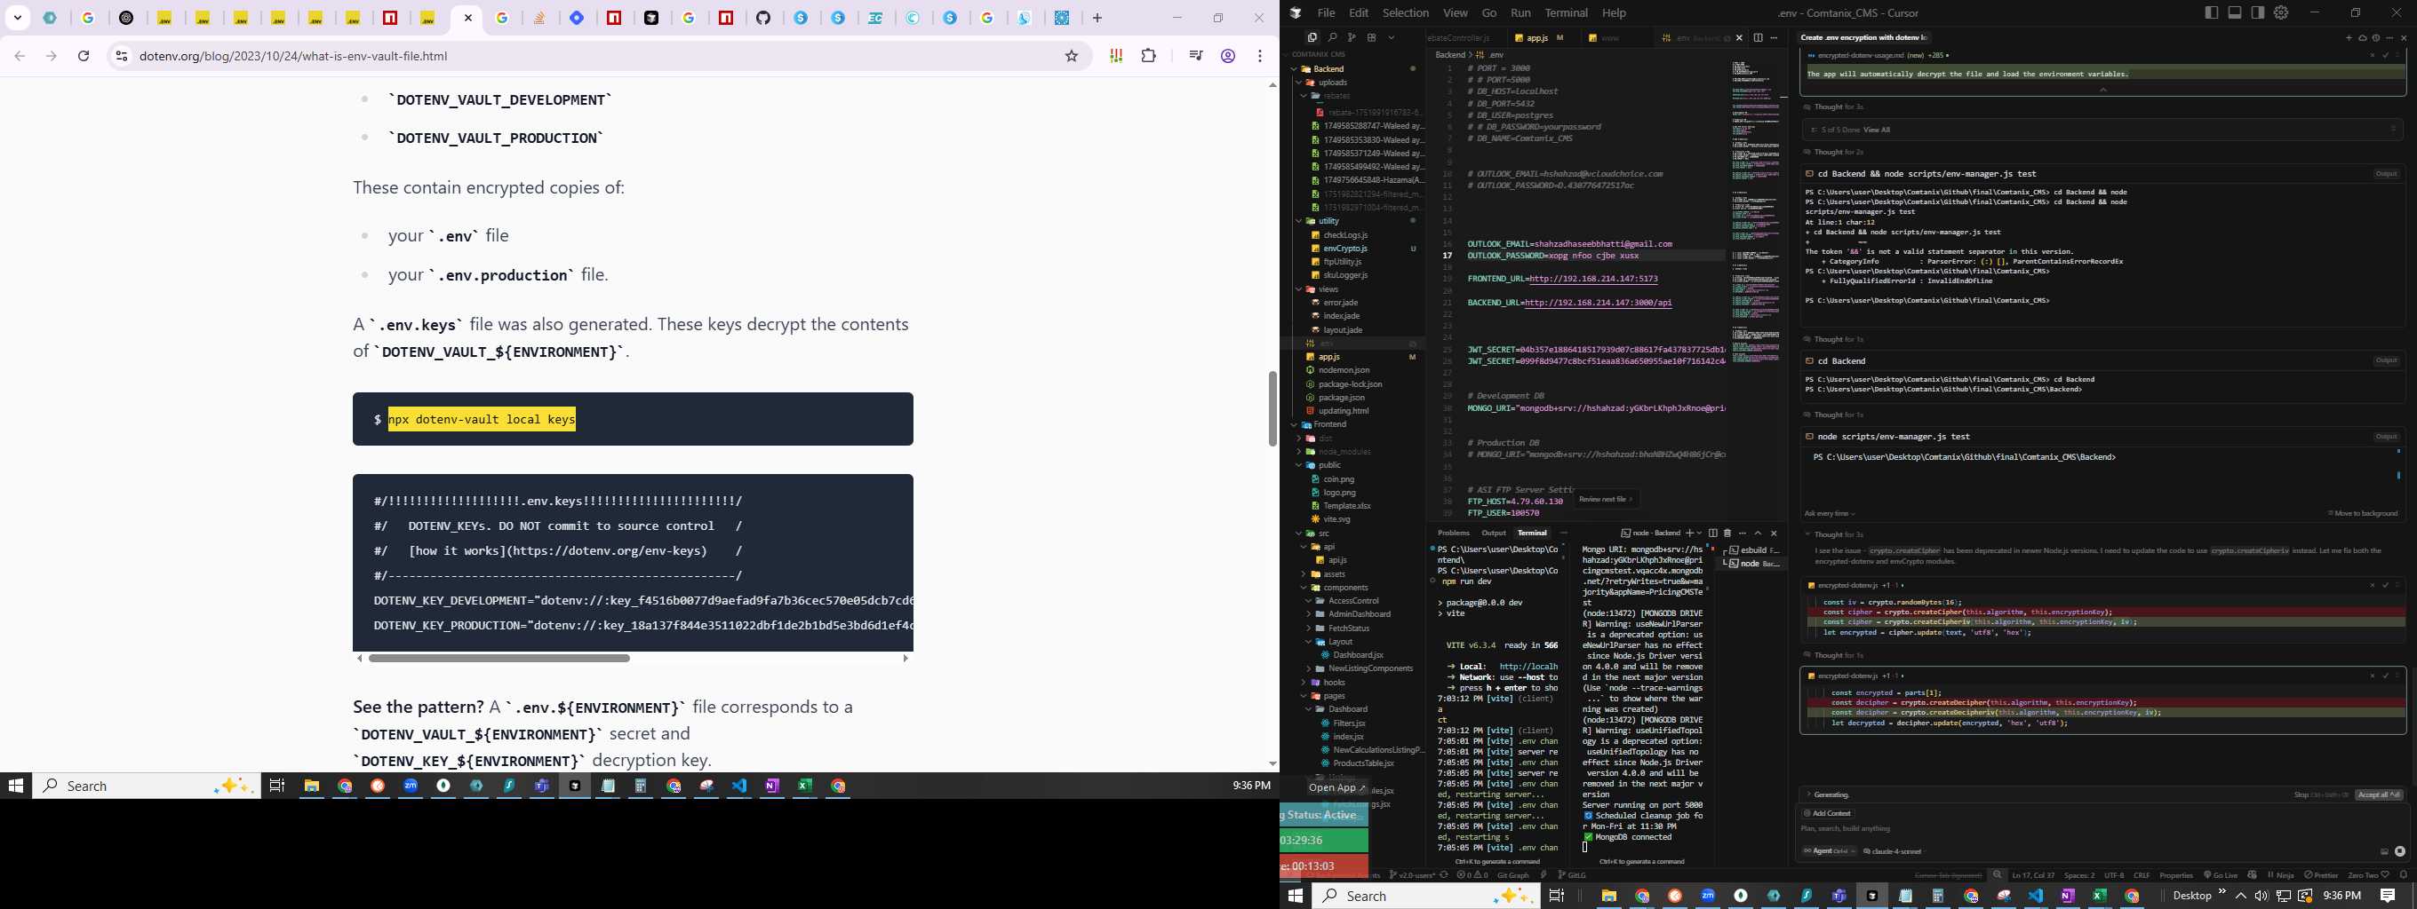Click the Git Graph status bar item

click(x=1512, y=875)
